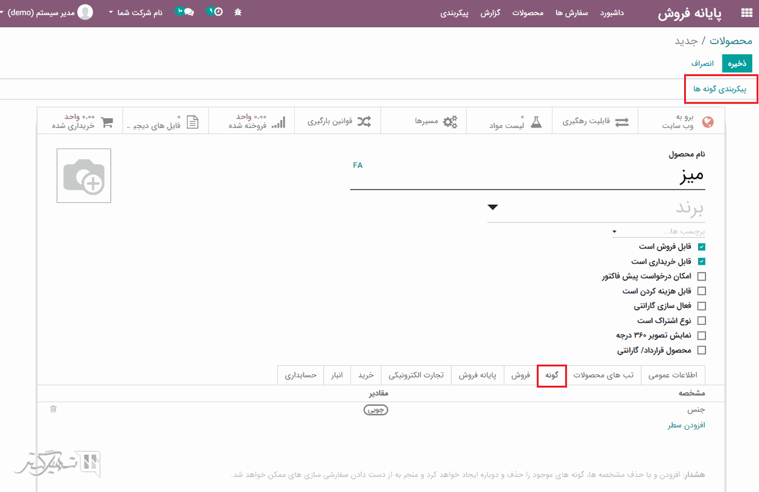Delete the 'جنس' attribute row via trash icon
This screenshot has width=759, height=492.
click(x=54, y=409)
